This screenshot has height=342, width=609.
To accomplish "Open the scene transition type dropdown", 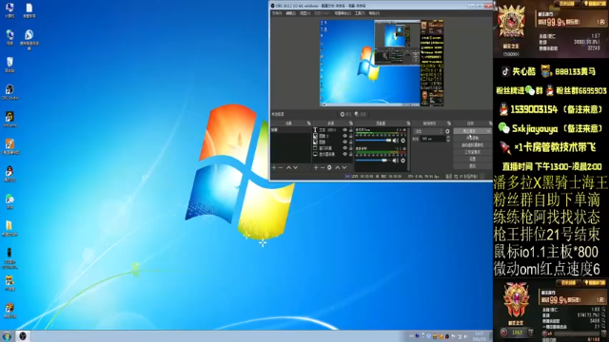I will (x=428, y=131).
